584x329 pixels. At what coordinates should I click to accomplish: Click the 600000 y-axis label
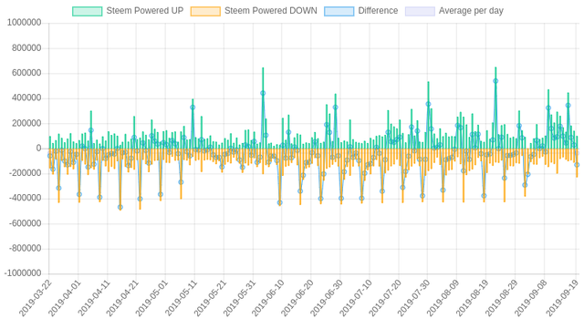(x=26, y=73)
